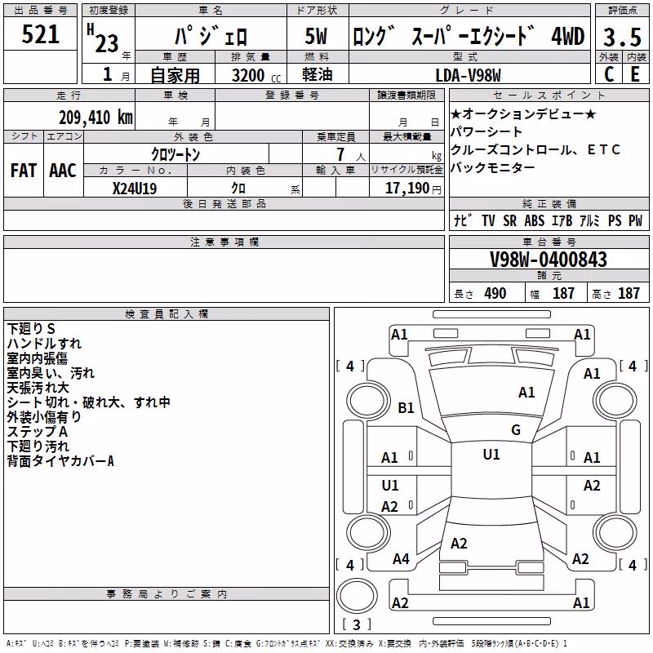
Task: Click length value 490
Action: [x=495, y=293]
